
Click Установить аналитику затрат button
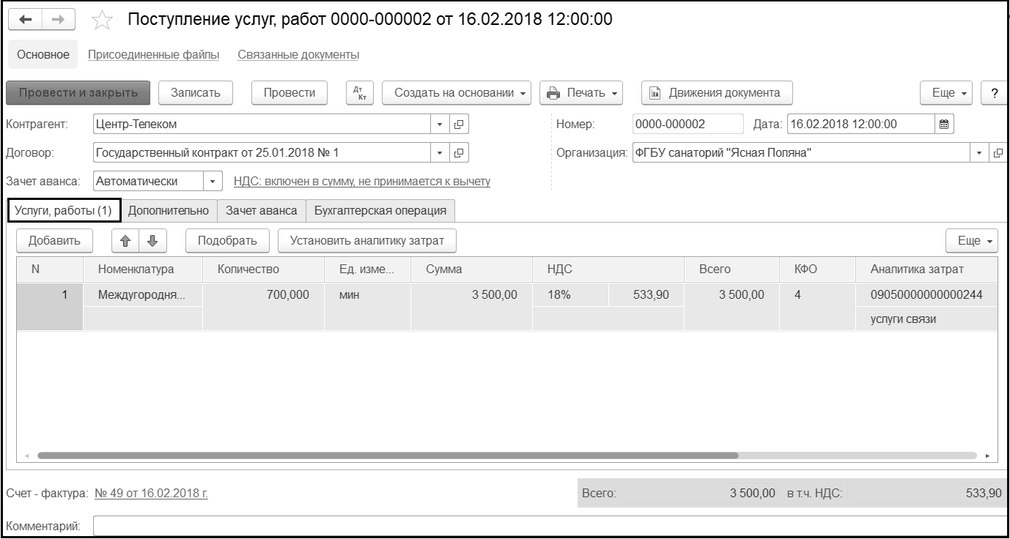click(367, 240)
